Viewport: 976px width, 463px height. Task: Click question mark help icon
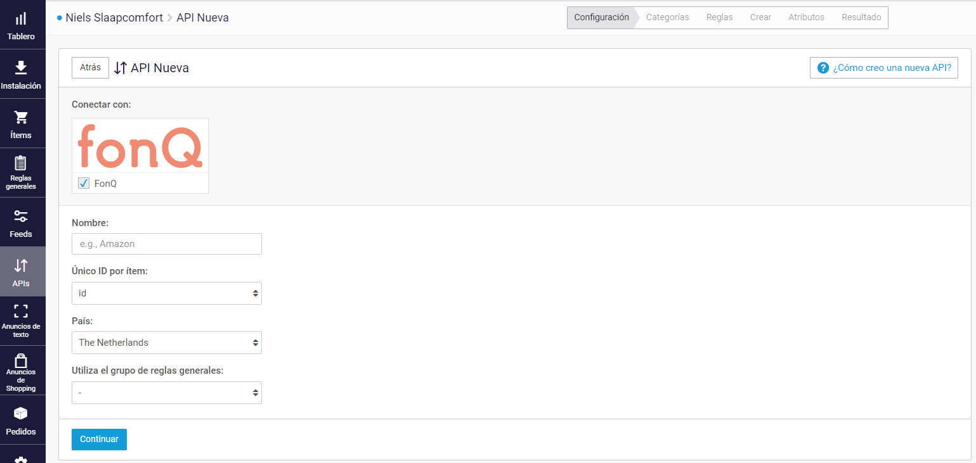pyautogui.click(x=823, y=68)
